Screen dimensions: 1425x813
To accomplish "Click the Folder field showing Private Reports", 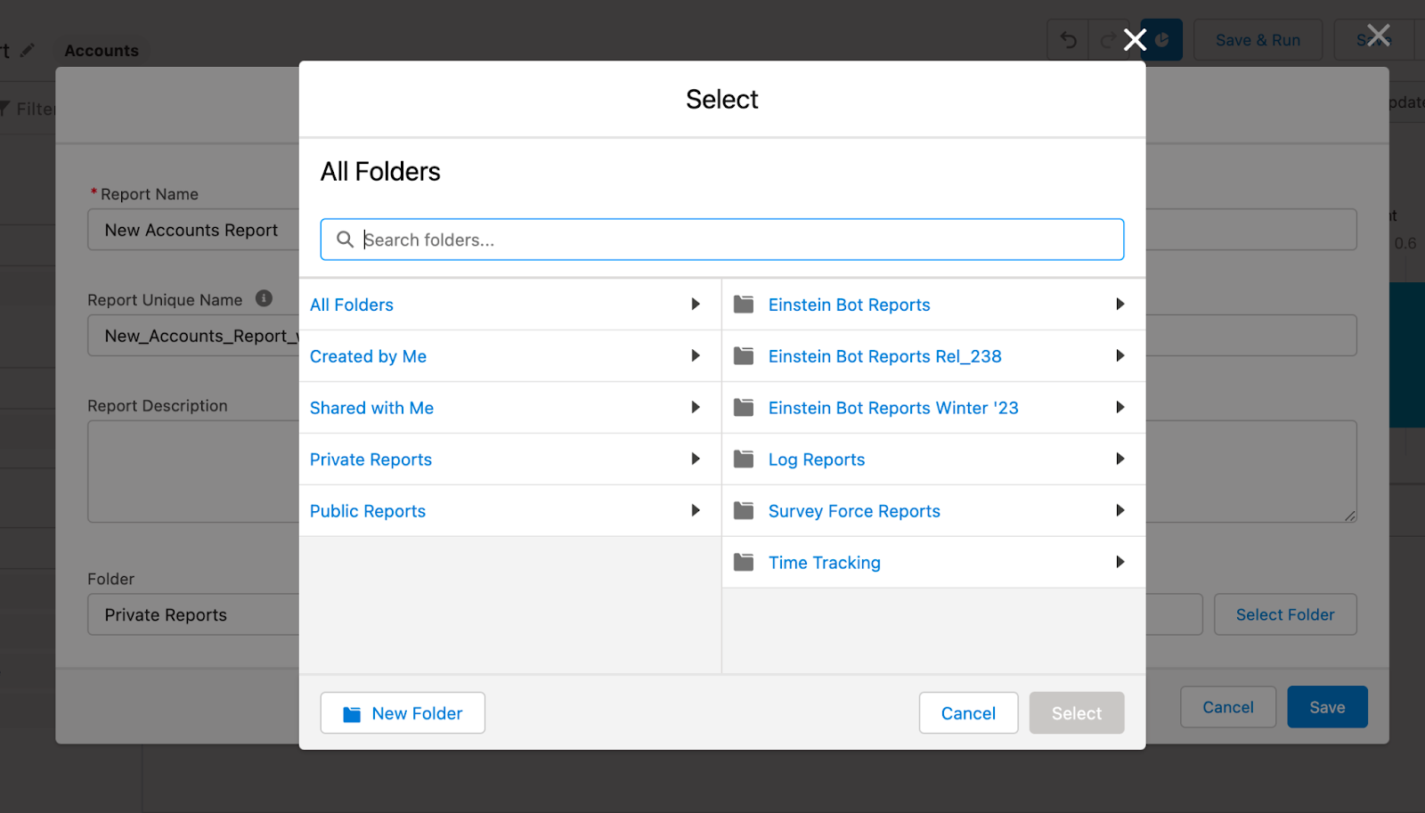I will point(193,614).
